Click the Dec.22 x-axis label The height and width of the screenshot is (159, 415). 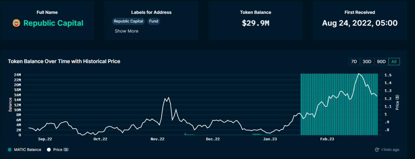tap(213, 139)
